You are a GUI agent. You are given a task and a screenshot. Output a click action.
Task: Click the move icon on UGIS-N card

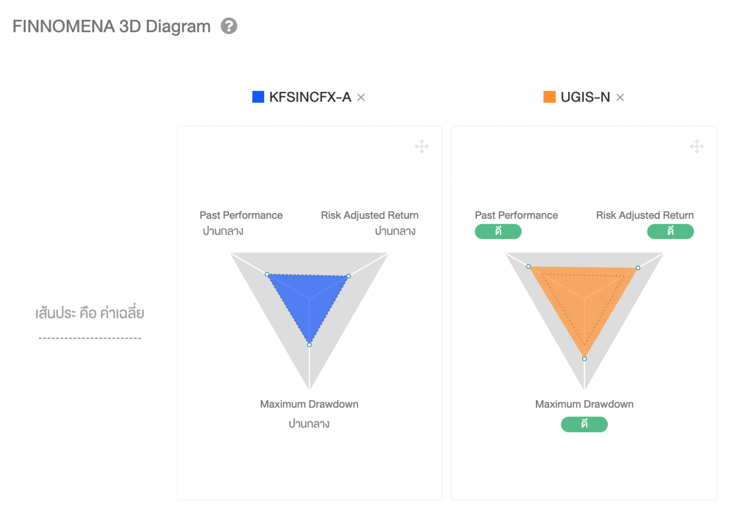coord(696,146)
